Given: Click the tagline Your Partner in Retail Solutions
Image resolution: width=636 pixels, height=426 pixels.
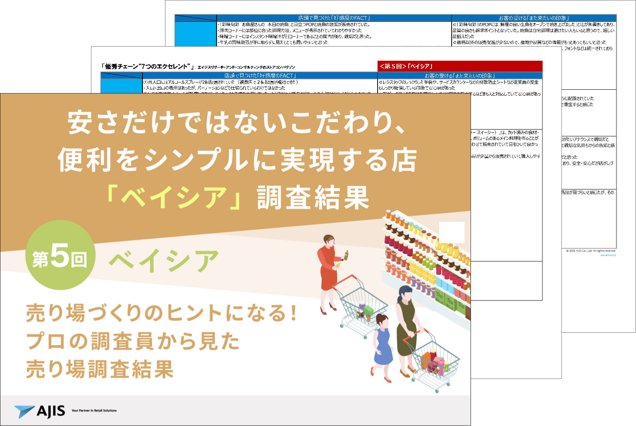Looking at the screenshot, I should tap(94, 411).
